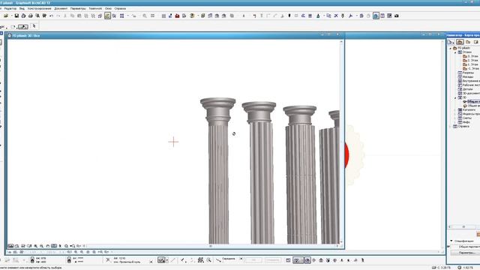Open the Окно menu
This screenshot has height=270, width=480.
108,8
